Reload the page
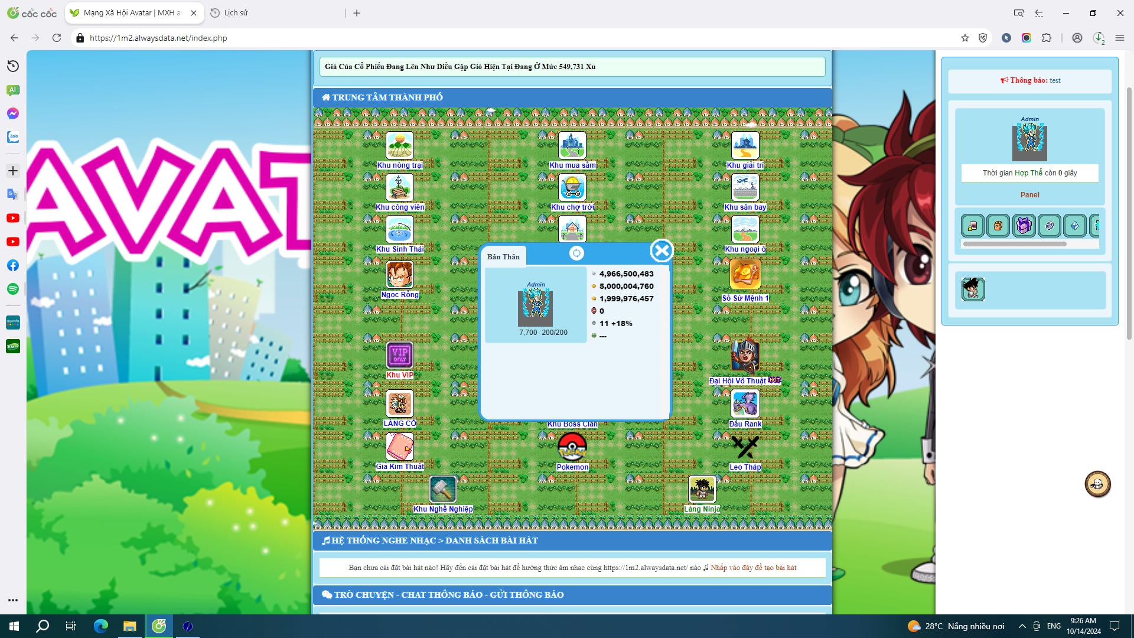This screenshot has width=1134, height=638. (57, 38)
